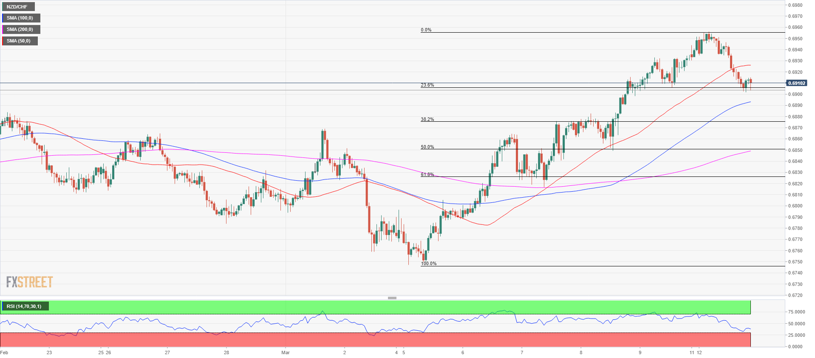Screen dimensions: 815x358
Task: Click the 50.0% Fibonacci level label
Action: [x=427, y=147]
